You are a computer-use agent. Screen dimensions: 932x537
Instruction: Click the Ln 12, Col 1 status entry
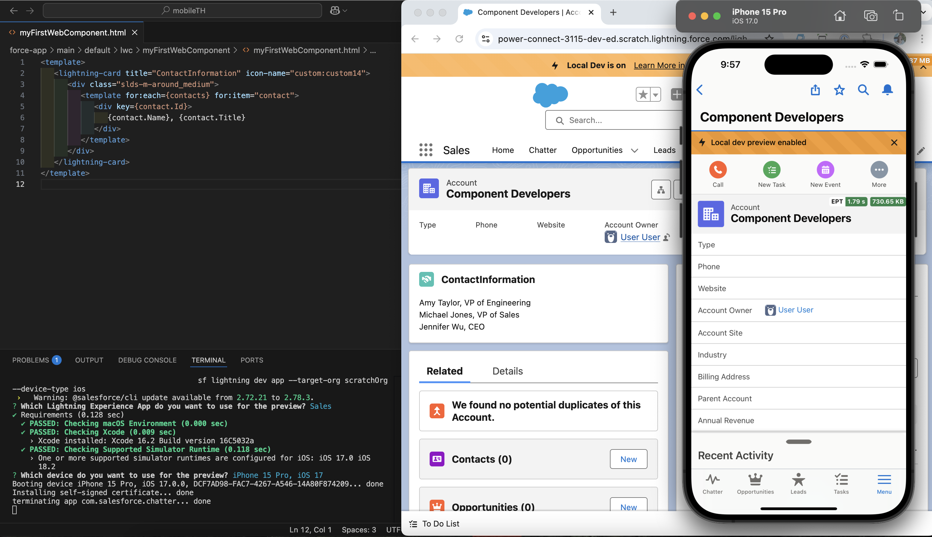[x=310, y=530]
